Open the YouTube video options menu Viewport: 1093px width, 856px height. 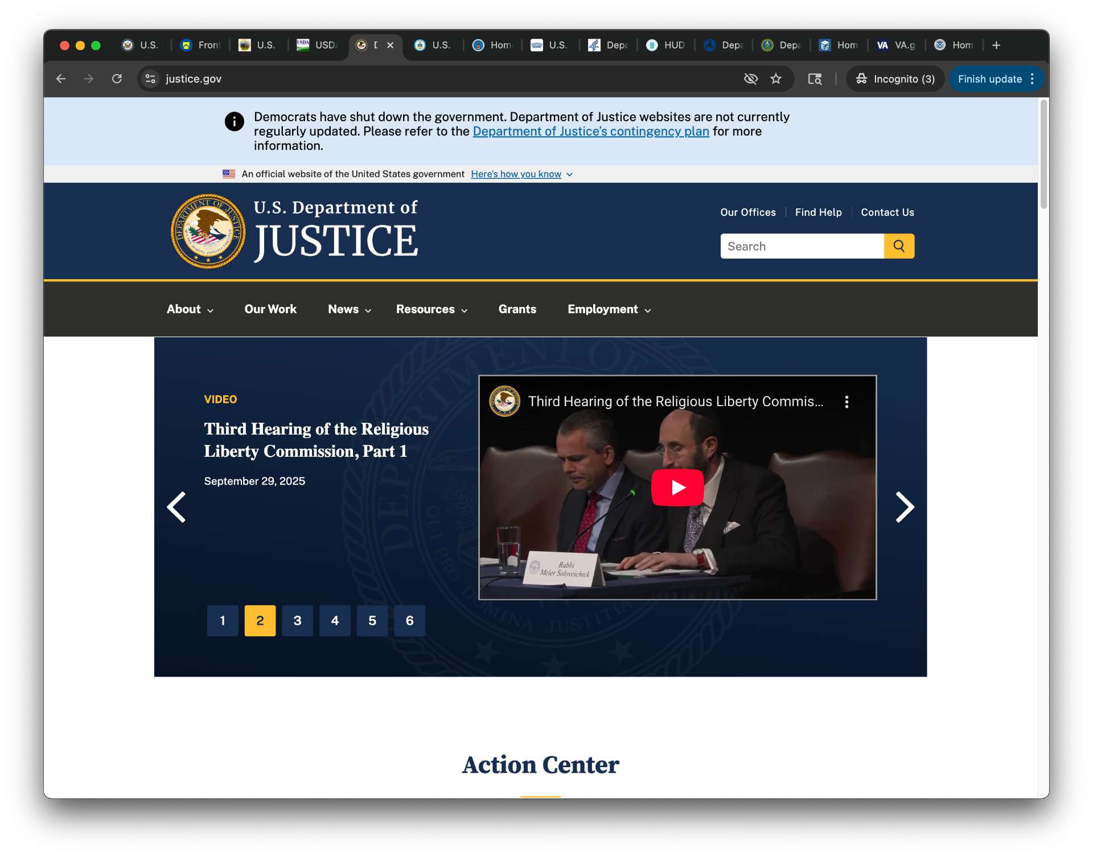[847, 402]
